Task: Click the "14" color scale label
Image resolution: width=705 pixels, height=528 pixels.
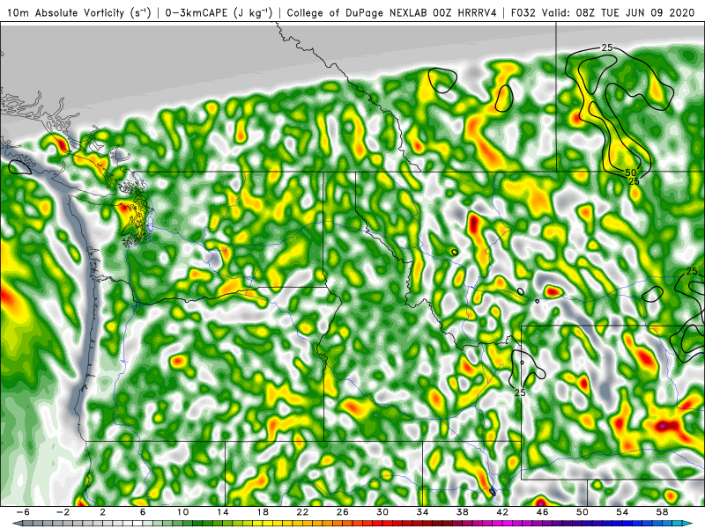Action: coord(223,512)
